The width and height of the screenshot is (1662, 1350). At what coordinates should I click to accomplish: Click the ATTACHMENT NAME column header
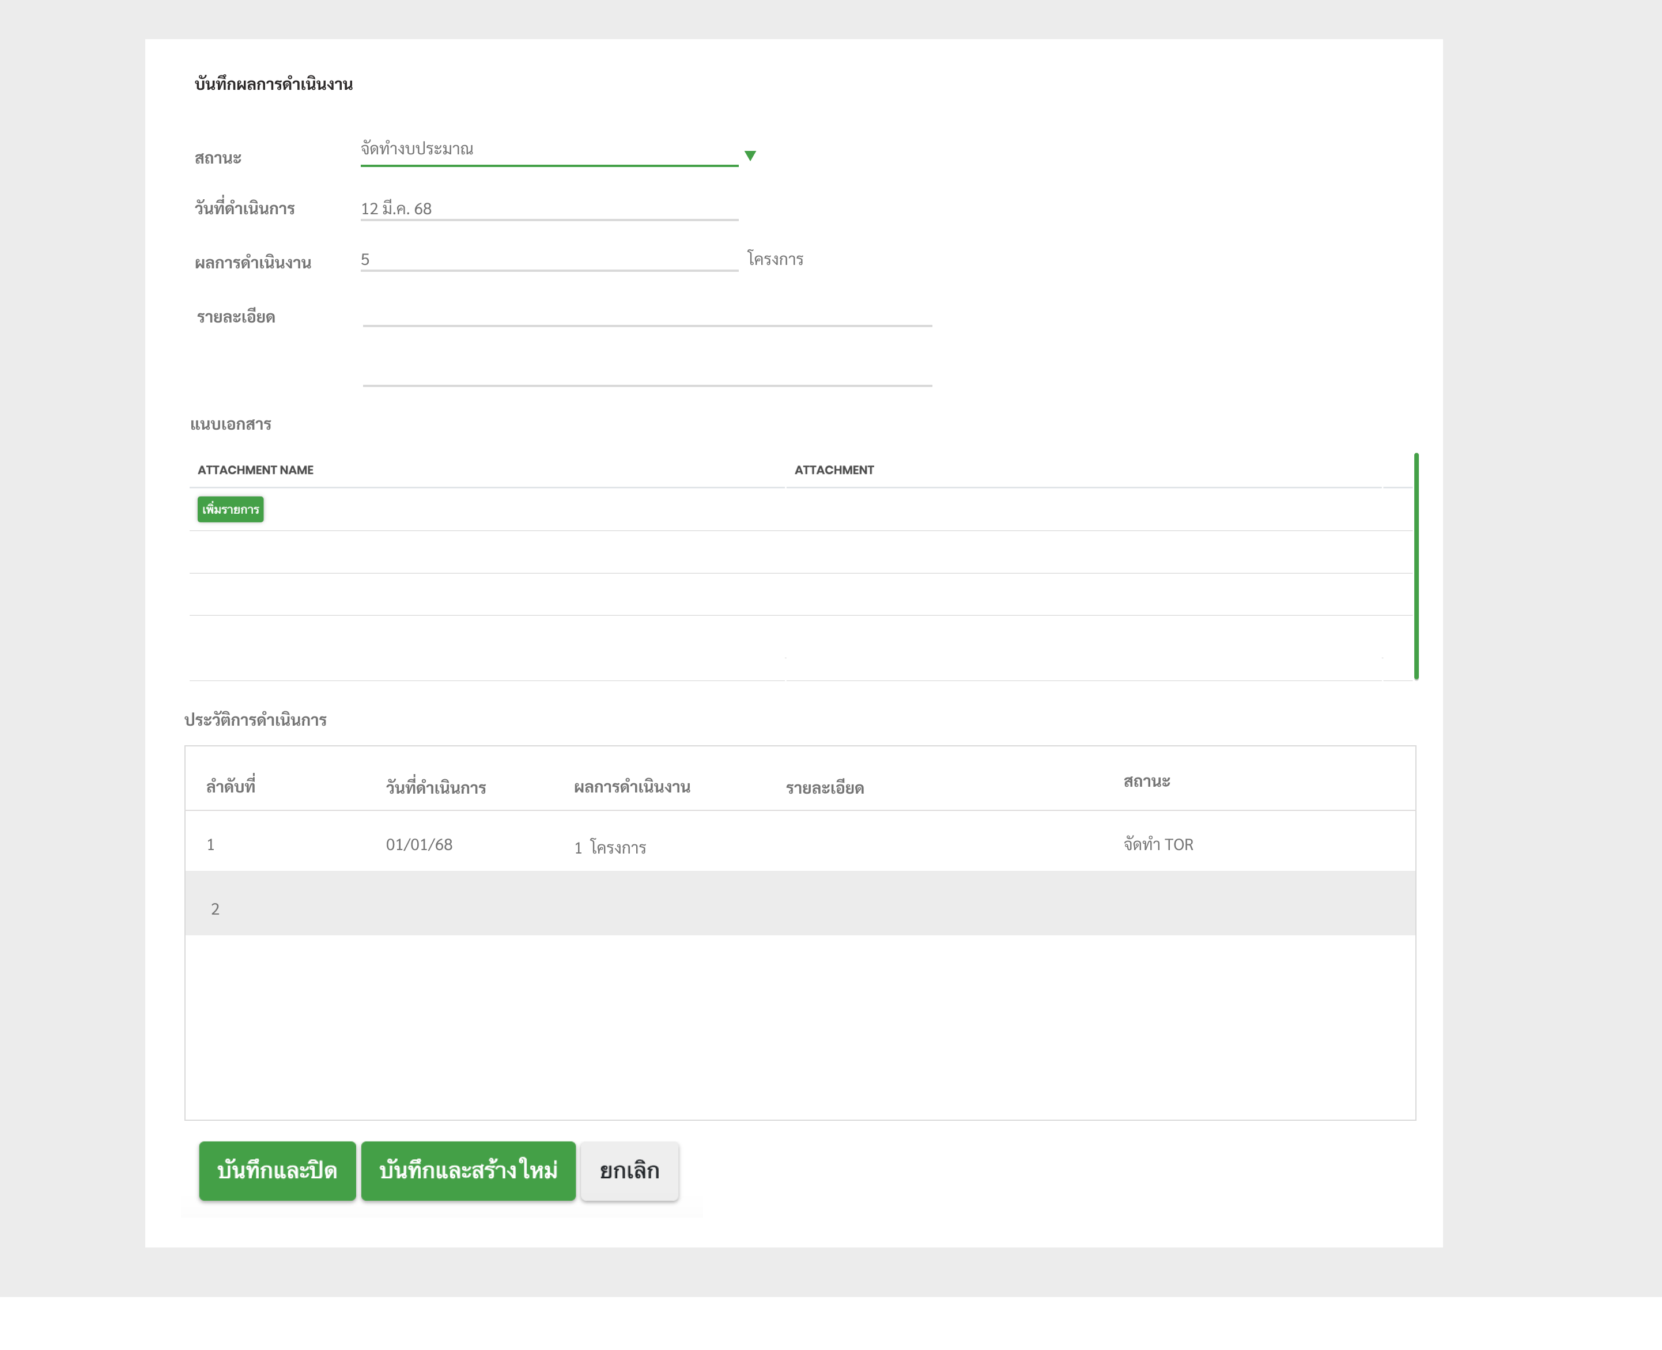(x=255, y=470)
